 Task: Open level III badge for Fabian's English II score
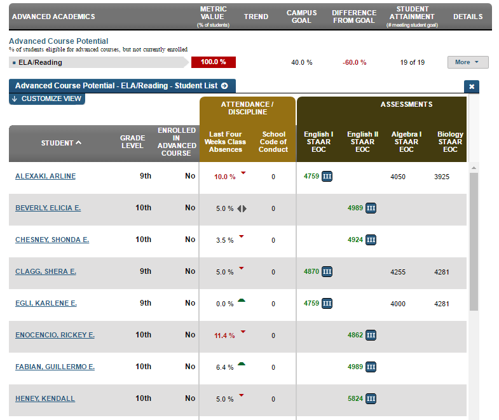pos(371,367)
